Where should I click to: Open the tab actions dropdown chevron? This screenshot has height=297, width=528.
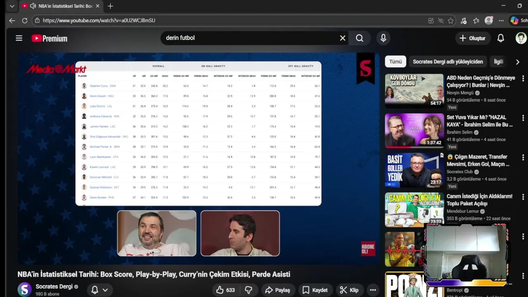point(12,6)
